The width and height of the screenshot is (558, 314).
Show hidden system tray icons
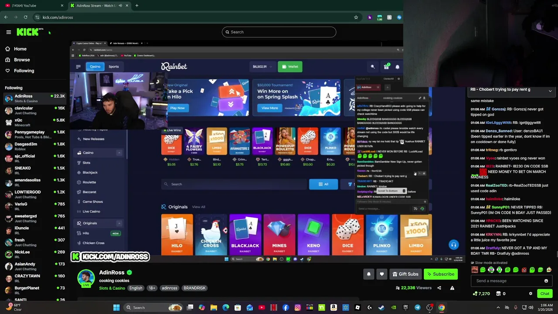(x=498, y=307)
